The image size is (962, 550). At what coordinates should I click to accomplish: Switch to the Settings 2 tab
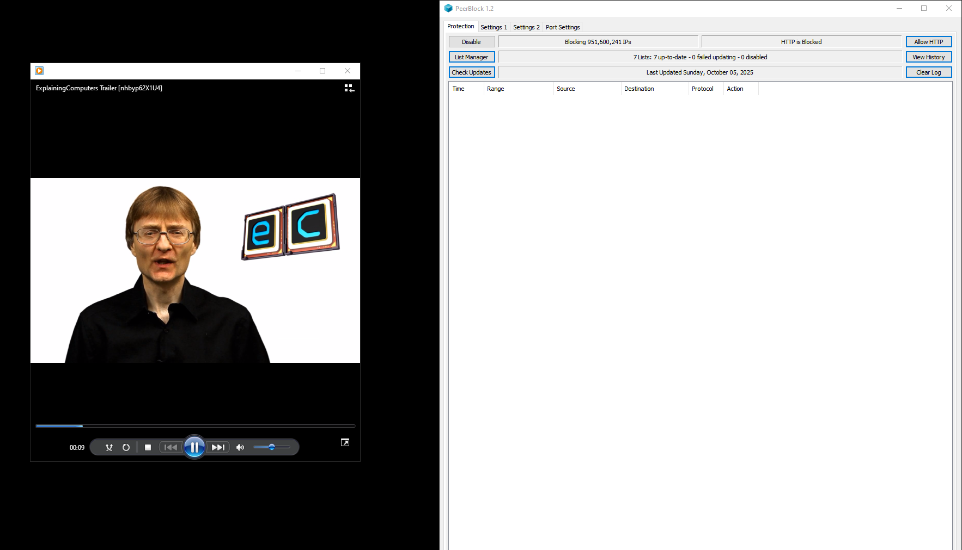coord(526,27)
